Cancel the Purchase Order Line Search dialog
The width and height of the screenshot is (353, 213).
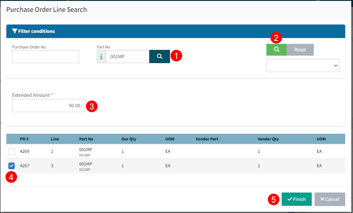330,199
